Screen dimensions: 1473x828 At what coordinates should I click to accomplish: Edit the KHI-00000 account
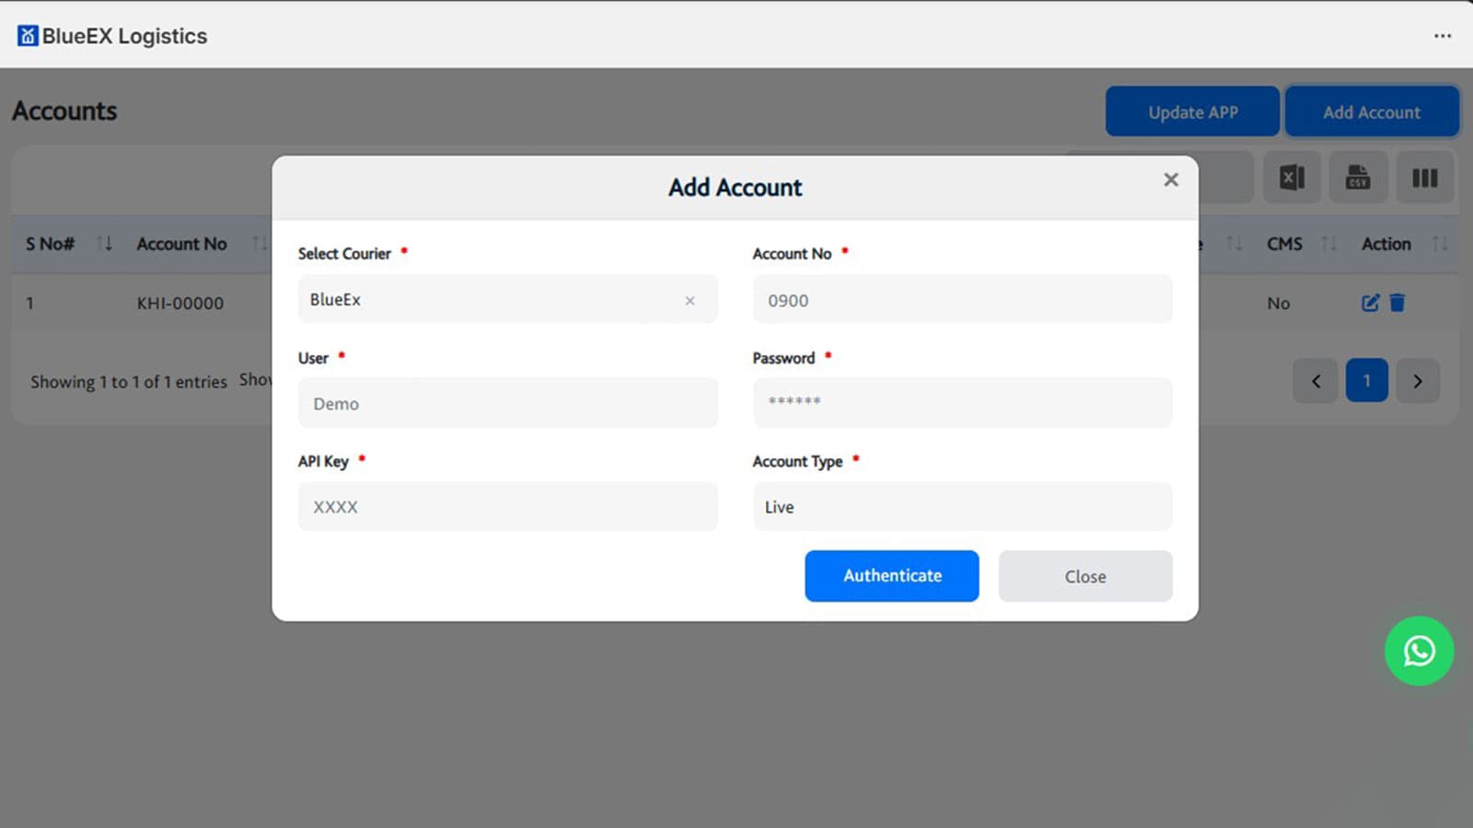[x=1371, y=302]
